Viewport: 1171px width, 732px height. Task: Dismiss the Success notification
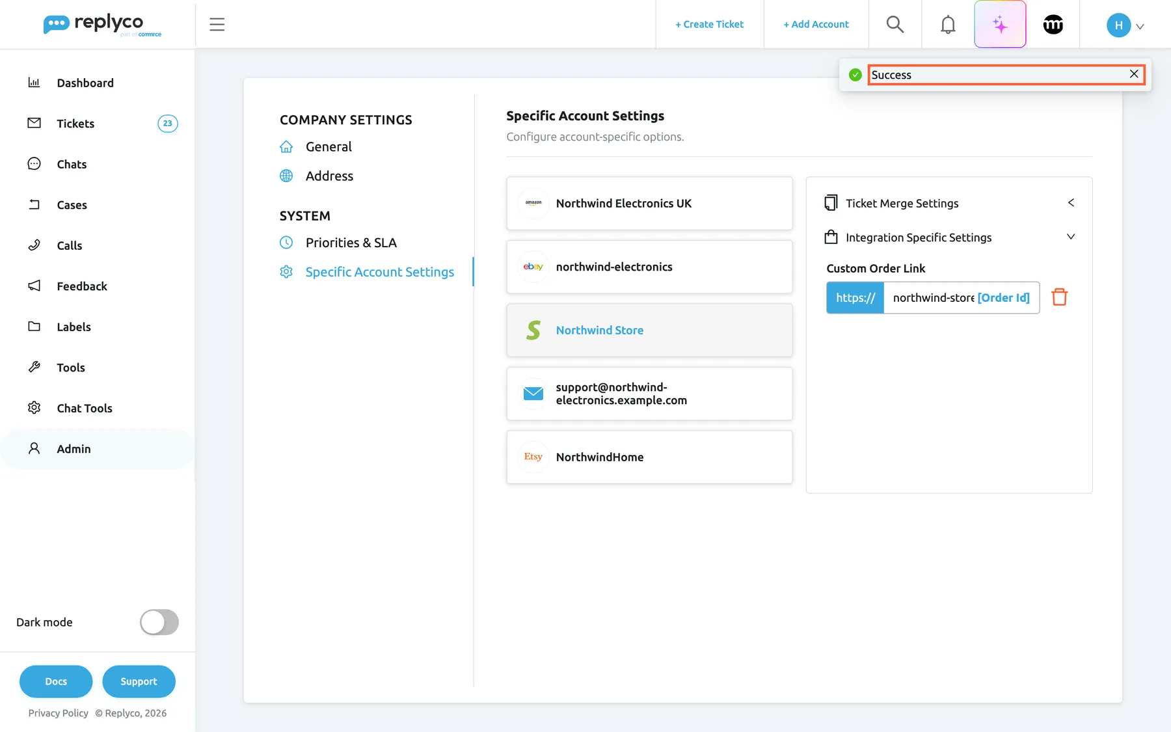(1134, 74)
